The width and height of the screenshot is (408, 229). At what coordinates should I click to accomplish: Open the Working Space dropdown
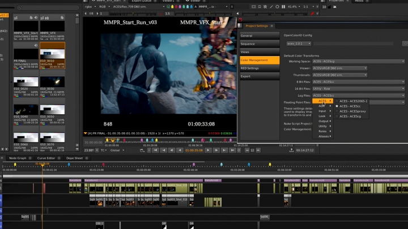(358, 61)
